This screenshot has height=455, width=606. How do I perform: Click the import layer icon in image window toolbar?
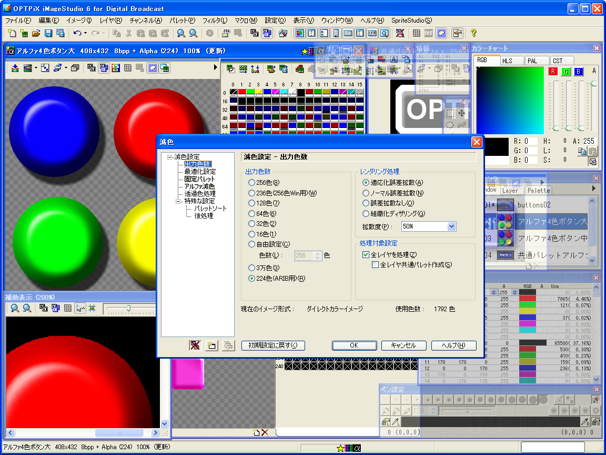tap(15, 68)
